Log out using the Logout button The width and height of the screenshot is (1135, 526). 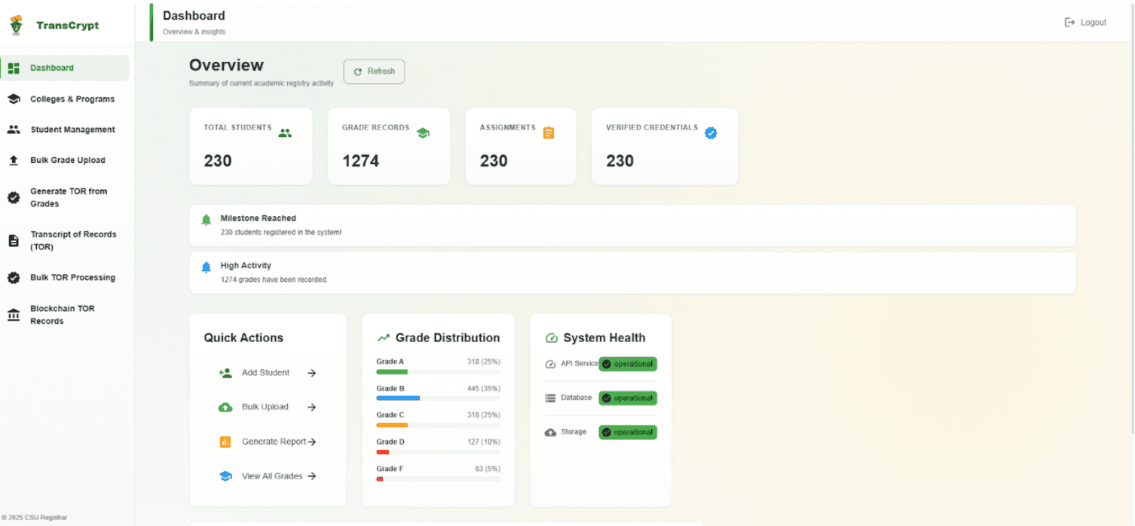click(x=1085, y=23)
